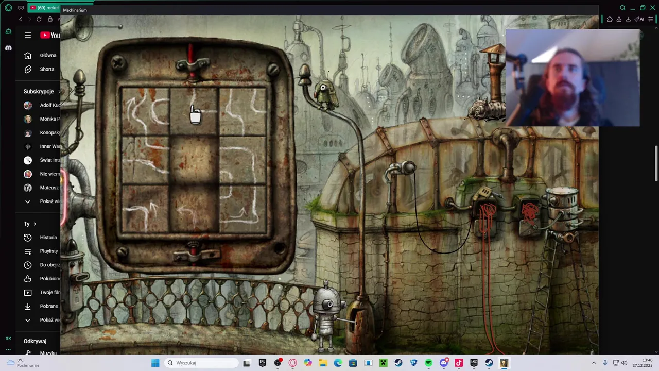Screen dimensions: 659x371
Task: Open Opera Easy Setup sliders icon
Action: pos(651,19)
